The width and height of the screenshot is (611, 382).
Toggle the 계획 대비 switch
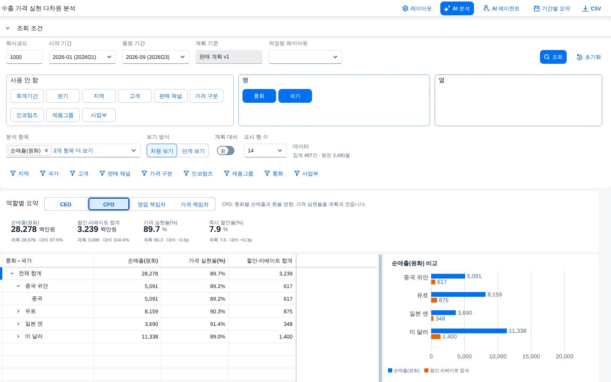coord(226,151)
